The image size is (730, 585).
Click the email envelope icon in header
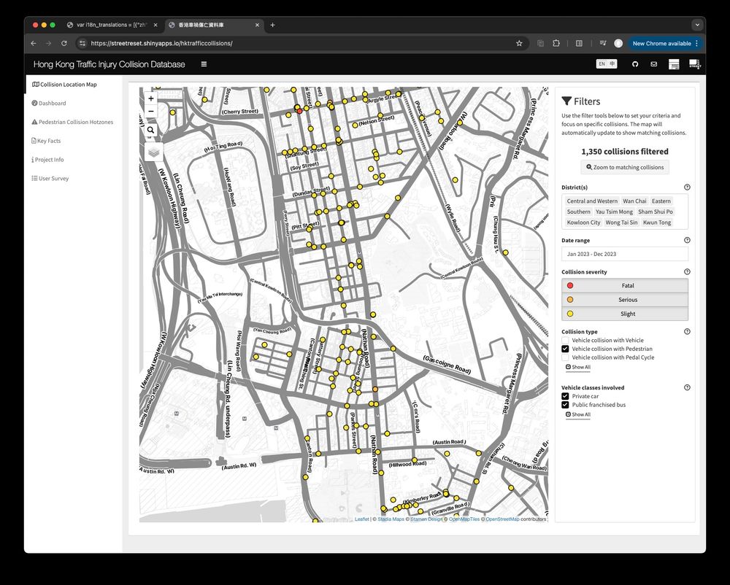[x=653, y=64]
